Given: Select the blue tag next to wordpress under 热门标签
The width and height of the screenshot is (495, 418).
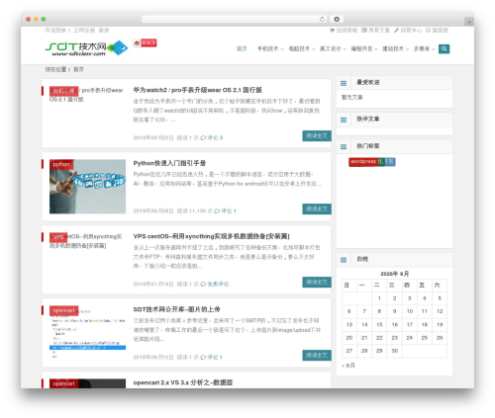Looking at the screenshot, I should (390, 162).
